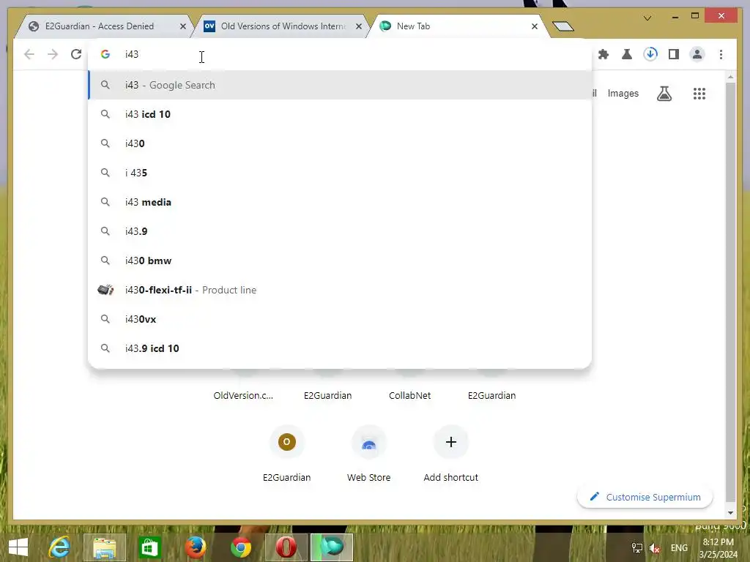Launch Firefox from the taskbar
This screenshot has width=750, height=562.
point(196,547)
